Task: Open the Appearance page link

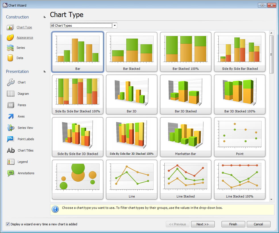Action: pyautogui.click(x=25, y=37)
